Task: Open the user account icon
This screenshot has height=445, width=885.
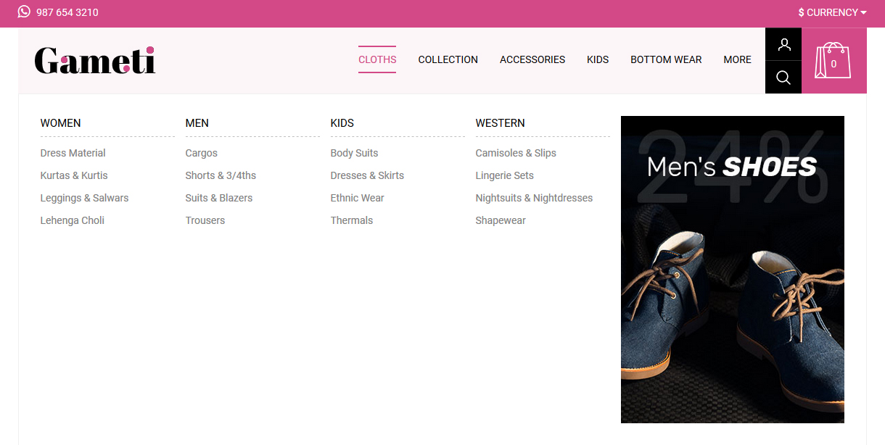Action: click(x=783, y=44)
